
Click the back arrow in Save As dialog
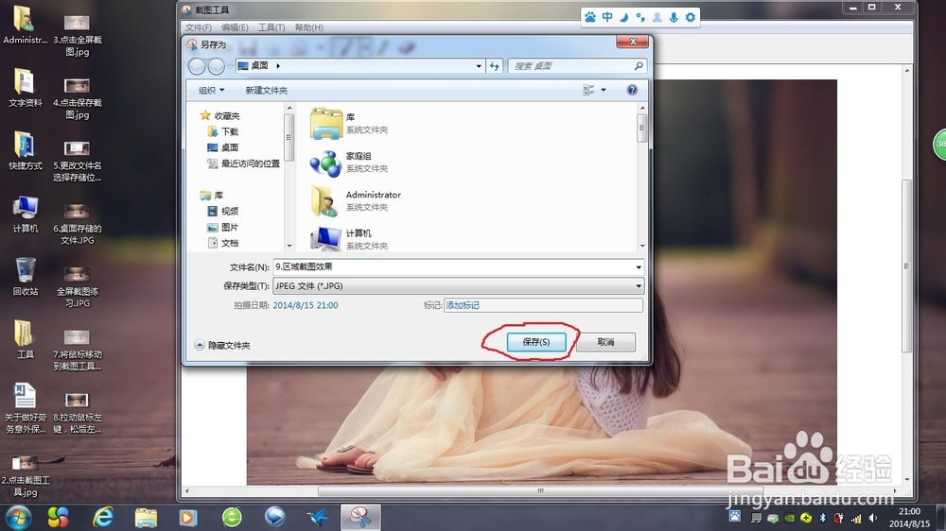(197, 66)
